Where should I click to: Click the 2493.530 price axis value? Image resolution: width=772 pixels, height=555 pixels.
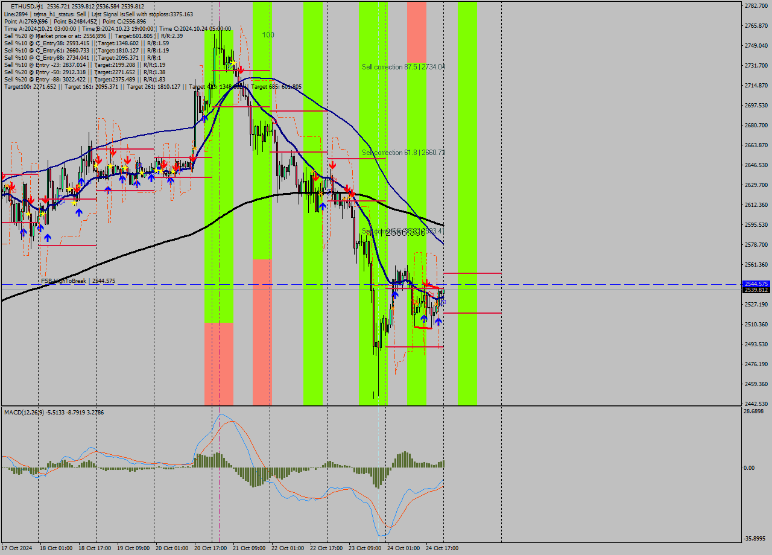coord(756,344)
